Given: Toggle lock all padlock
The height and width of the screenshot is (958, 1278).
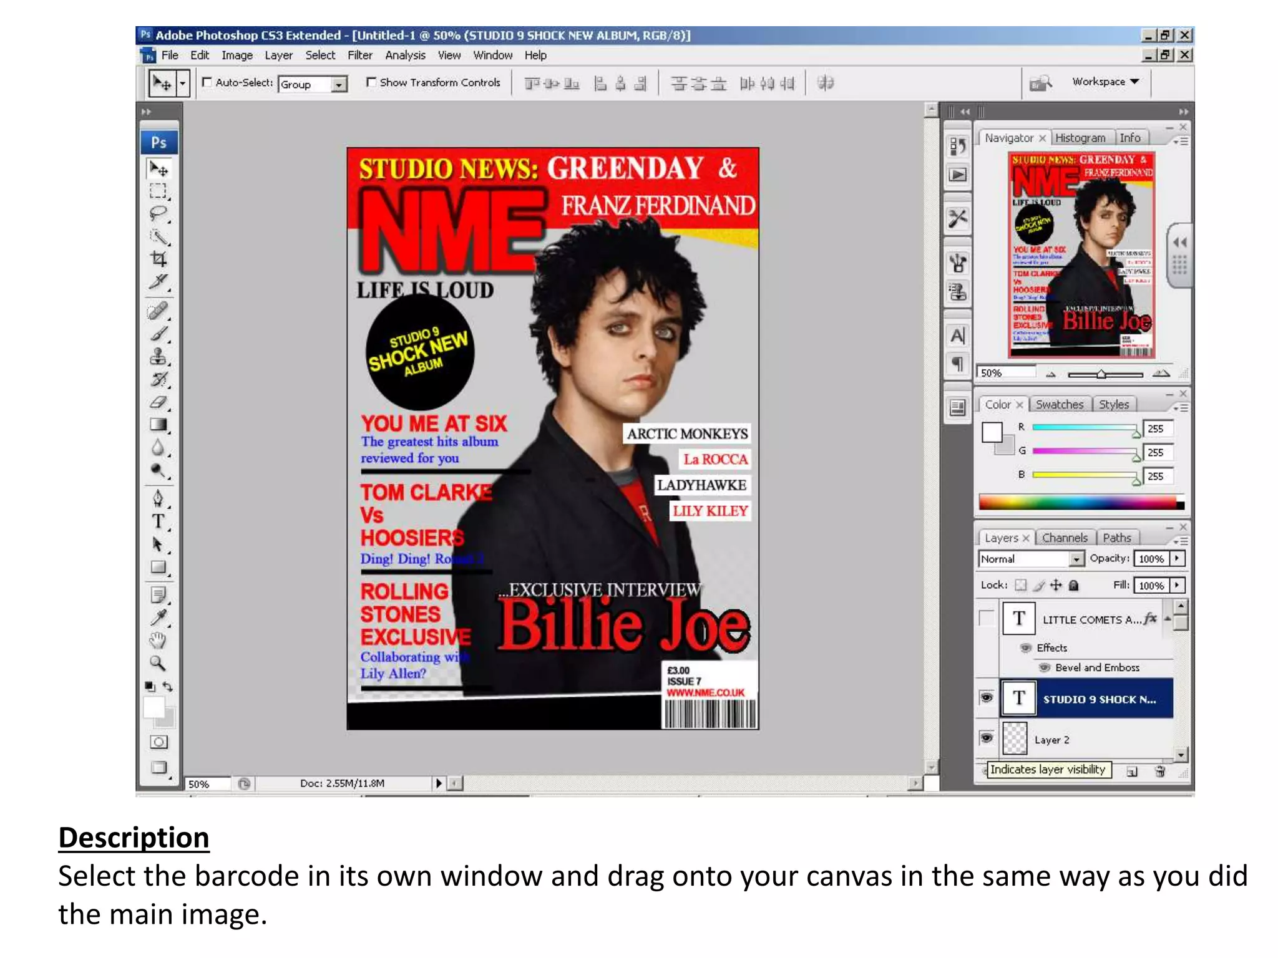Looking at the screenshot, I should pos(1073,585).
